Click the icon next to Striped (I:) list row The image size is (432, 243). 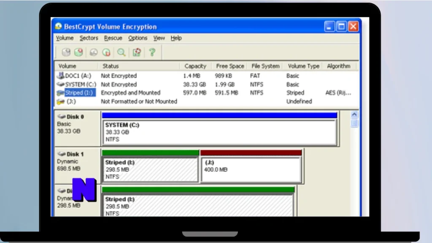[x=60, y=93]
